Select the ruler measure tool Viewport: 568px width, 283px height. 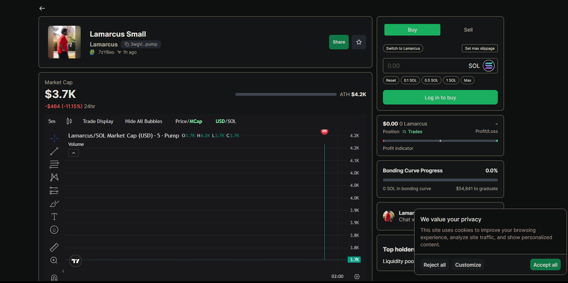tap(54, 247)
